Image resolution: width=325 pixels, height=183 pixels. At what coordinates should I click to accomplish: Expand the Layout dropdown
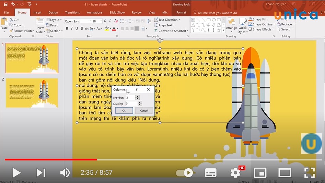click(x=54, y=20)
